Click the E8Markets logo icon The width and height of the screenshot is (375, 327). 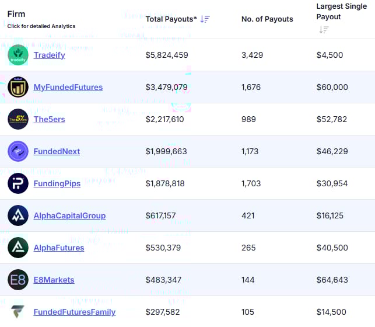pos(18,280)
